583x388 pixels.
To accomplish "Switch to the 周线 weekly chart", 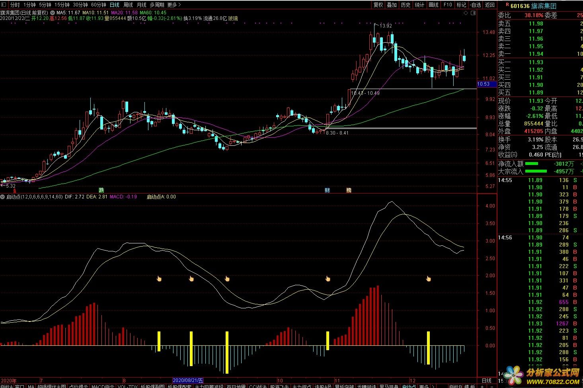I will pos(128,5).
